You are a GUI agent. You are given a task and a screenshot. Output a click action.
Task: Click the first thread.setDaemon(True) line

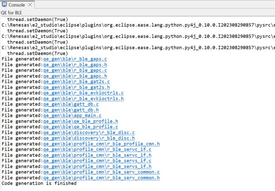pyautogui.click(x=37, y=19)
